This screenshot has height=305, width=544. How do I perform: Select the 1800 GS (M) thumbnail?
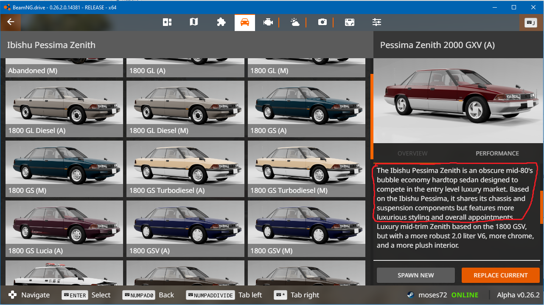click(64, 169)
